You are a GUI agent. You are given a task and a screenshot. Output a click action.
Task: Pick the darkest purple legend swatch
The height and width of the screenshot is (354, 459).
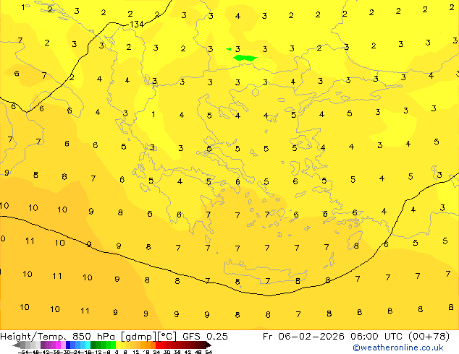(x=43, y=345)
